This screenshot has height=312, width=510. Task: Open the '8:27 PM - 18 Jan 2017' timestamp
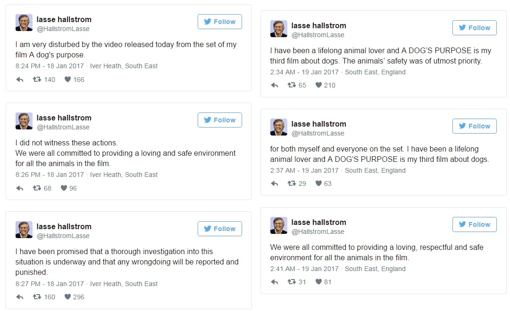(x=50, y=284)
